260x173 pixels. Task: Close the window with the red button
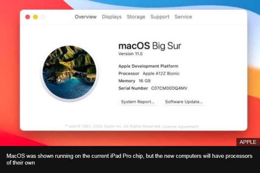tap(27, 17)
